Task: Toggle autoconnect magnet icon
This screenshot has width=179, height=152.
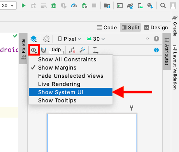Action: coord(44,50)
